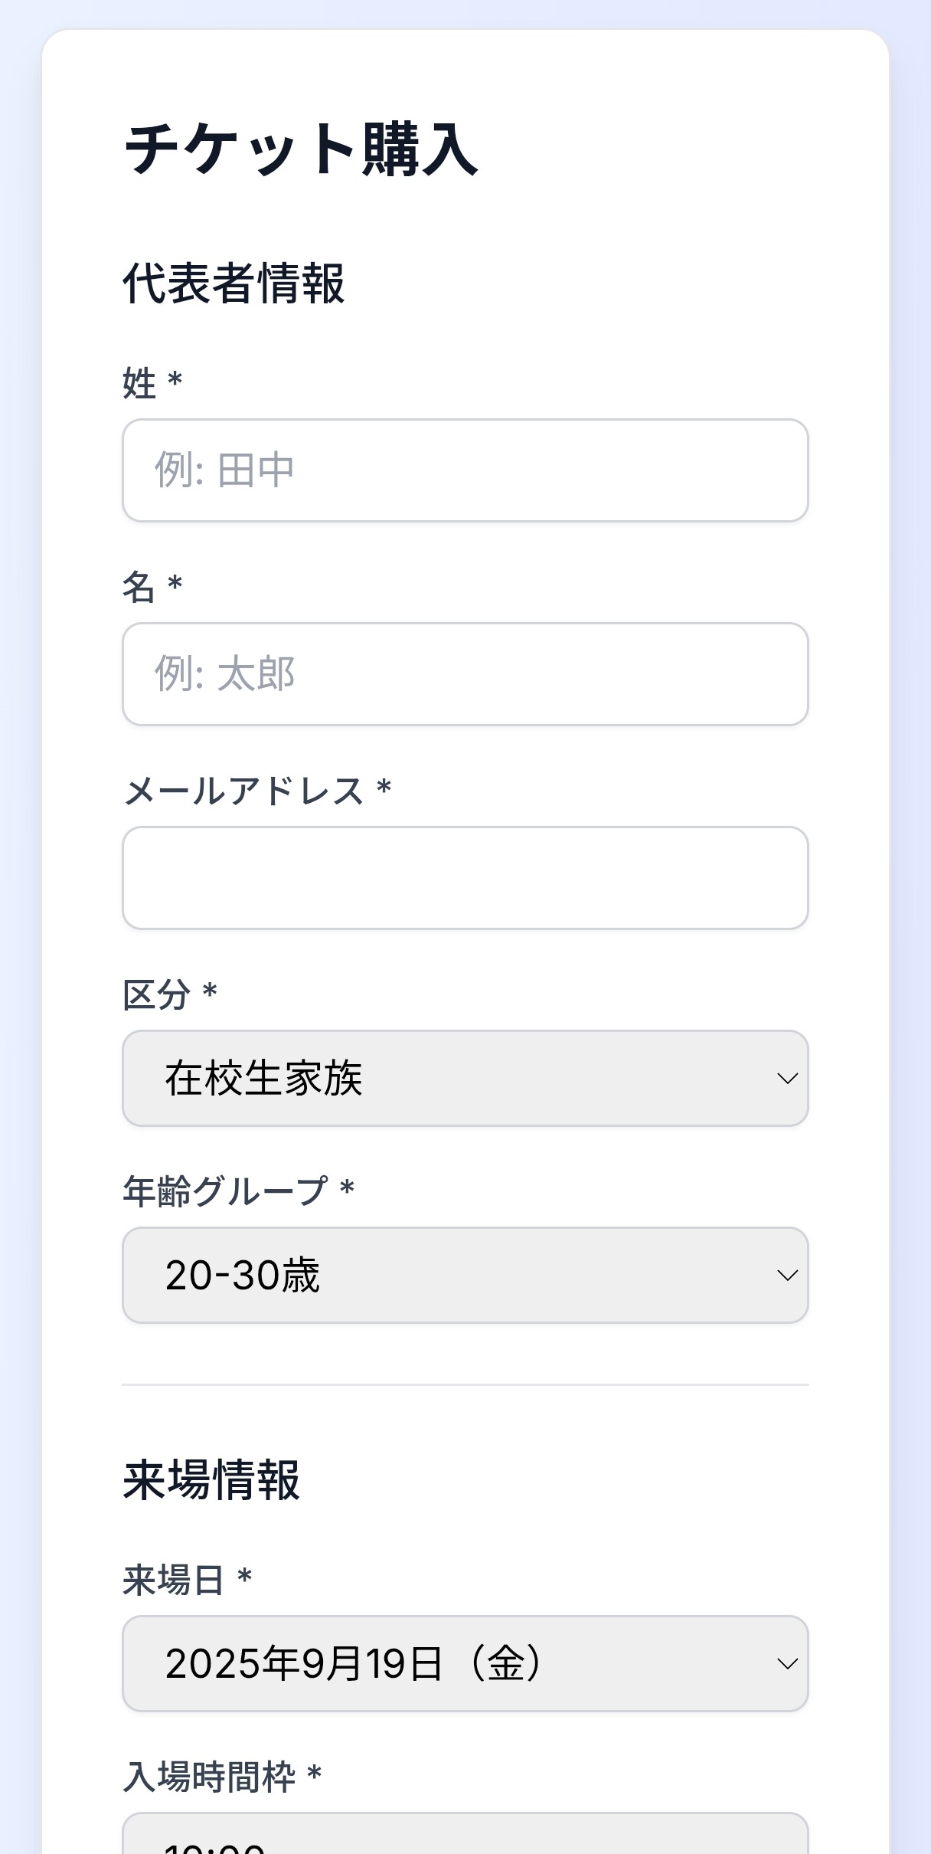Click the チケット購入 page heading

click(x=301, y=149)
